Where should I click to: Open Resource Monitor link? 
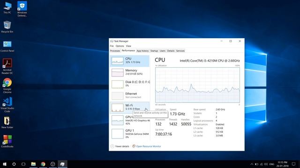[x=149, y=146]
